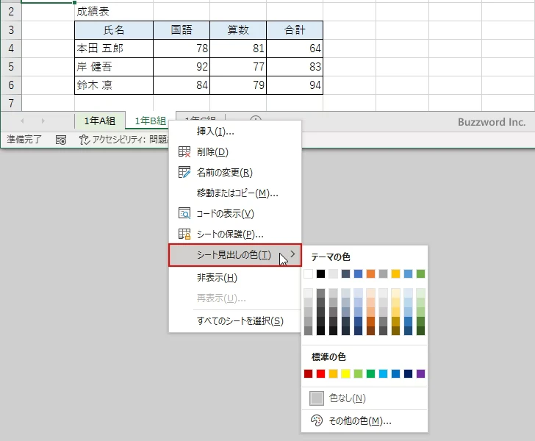Click the 国語 header cell
This screenshot has height=441, width=535.
[x=182, y=30]
